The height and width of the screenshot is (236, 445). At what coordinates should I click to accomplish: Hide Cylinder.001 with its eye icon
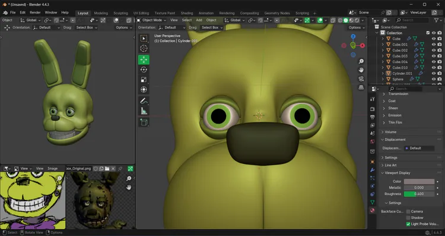[x=433, y=73]
